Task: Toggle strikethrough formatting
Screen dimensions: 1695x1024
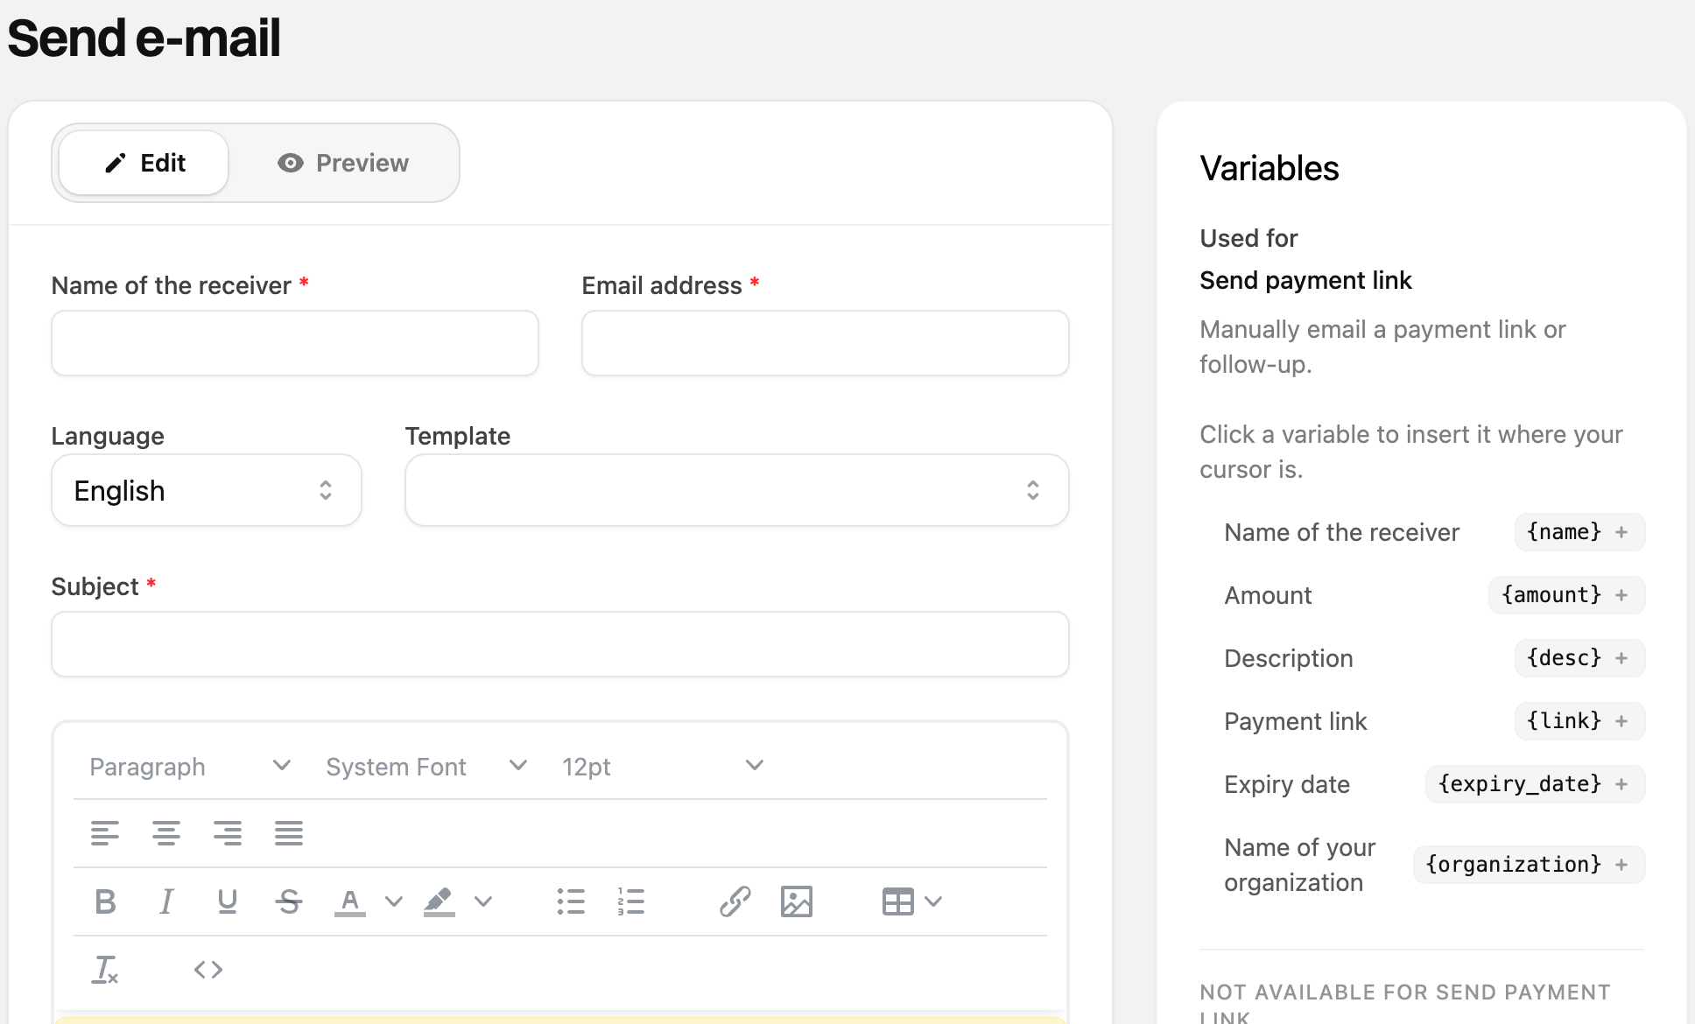Action: 289,901
